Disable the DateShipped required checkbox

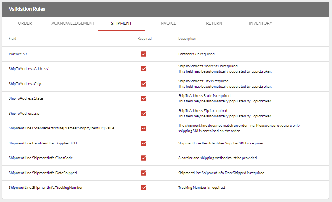click(144, 173)
